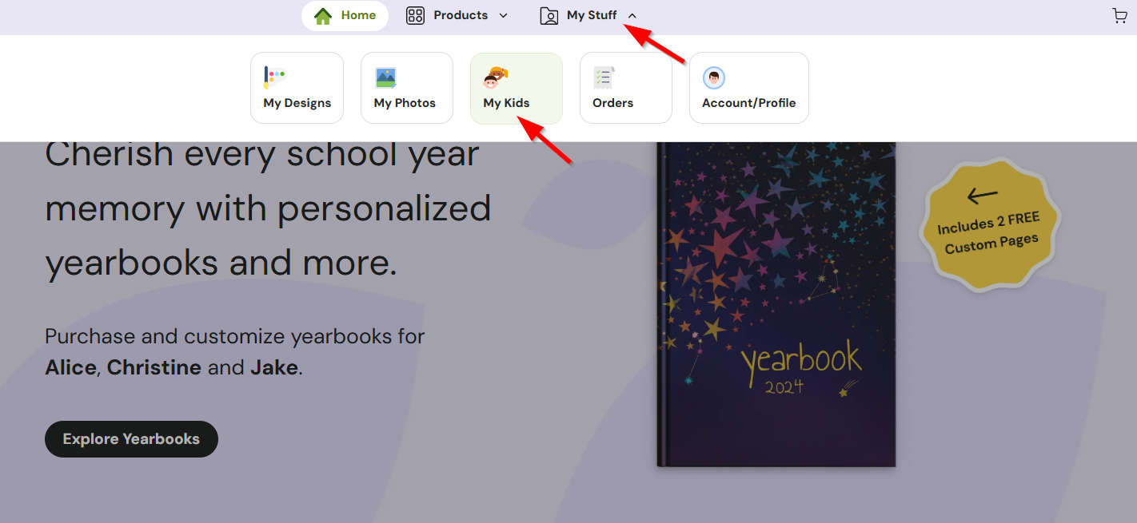The width and height of the screenshot is (1137, 523).
Task: Collapse the My Stuff menu chevron
Action: [x=632, y=16]
